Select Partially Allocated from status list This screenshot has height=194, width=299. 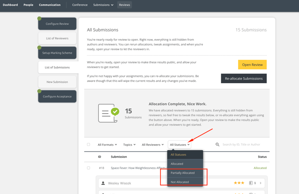(x=183, y=173)
